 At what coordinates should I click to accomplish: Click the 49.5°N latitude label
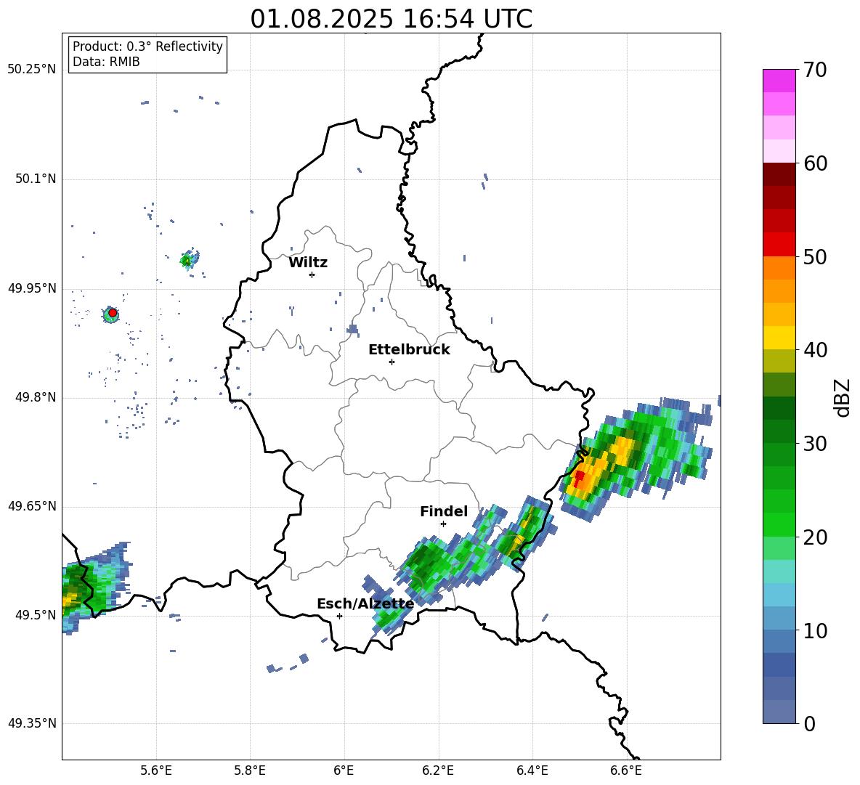(x=35, y=614)
